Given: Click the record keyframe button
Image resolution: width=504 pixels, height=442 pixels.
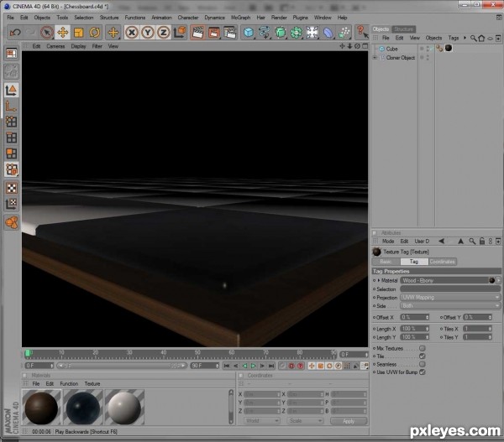Looking at the screenshot, I should click(291, 366).
